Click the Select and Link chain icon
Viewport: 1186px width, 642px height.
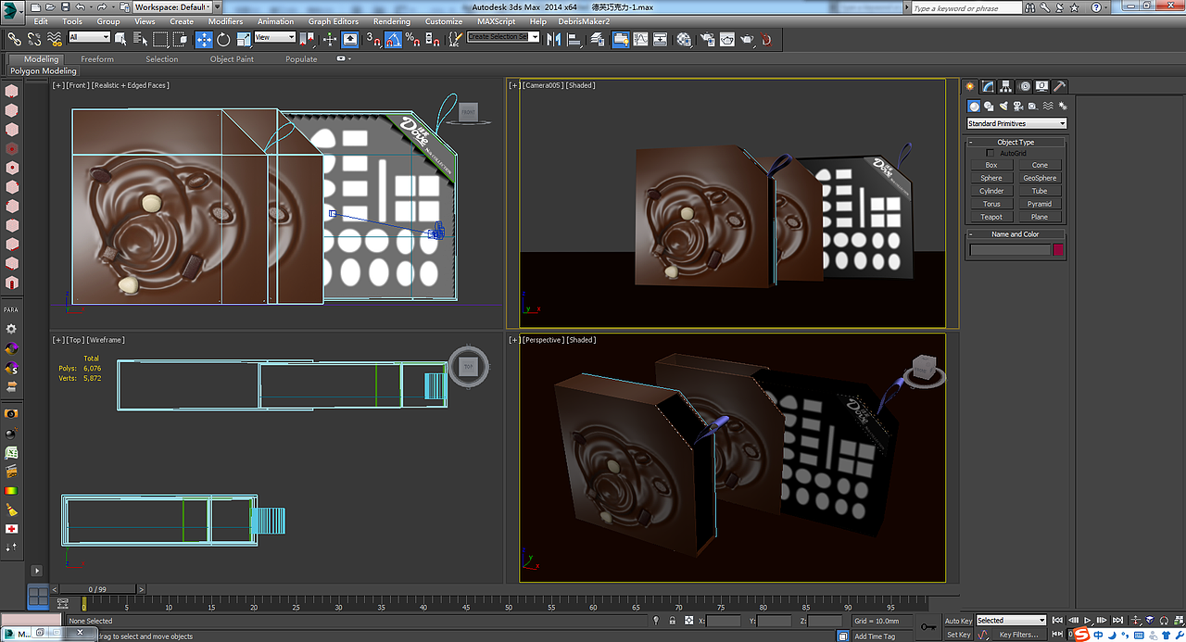coord(15,40)
